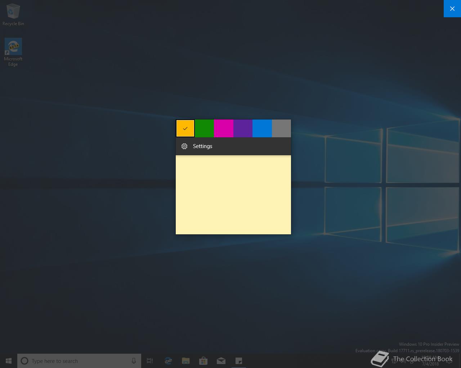
Task: Click the Cortana circle icon
Action: pyautogui.click(x=24, y=361)
